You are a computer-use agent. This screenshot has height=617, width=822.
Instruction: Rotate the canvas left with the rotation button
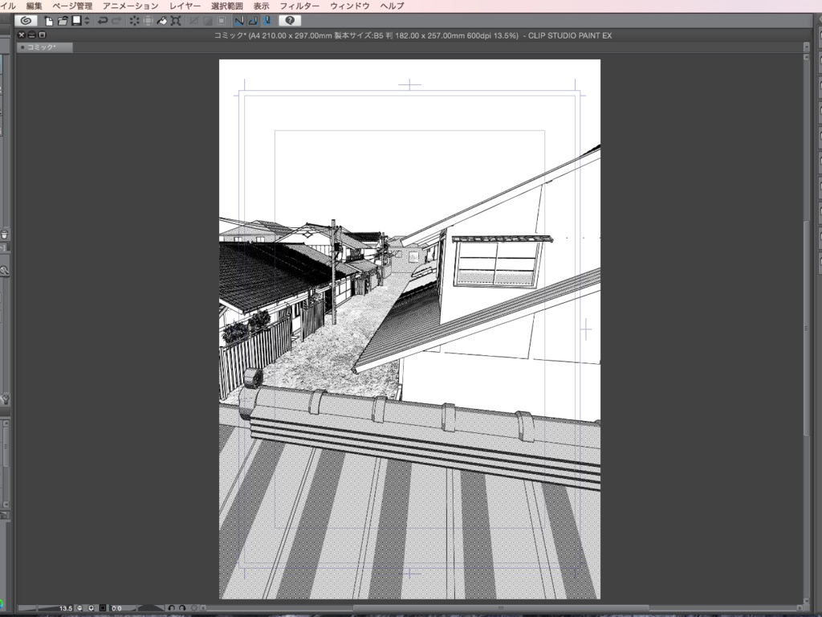click(172, 607)
